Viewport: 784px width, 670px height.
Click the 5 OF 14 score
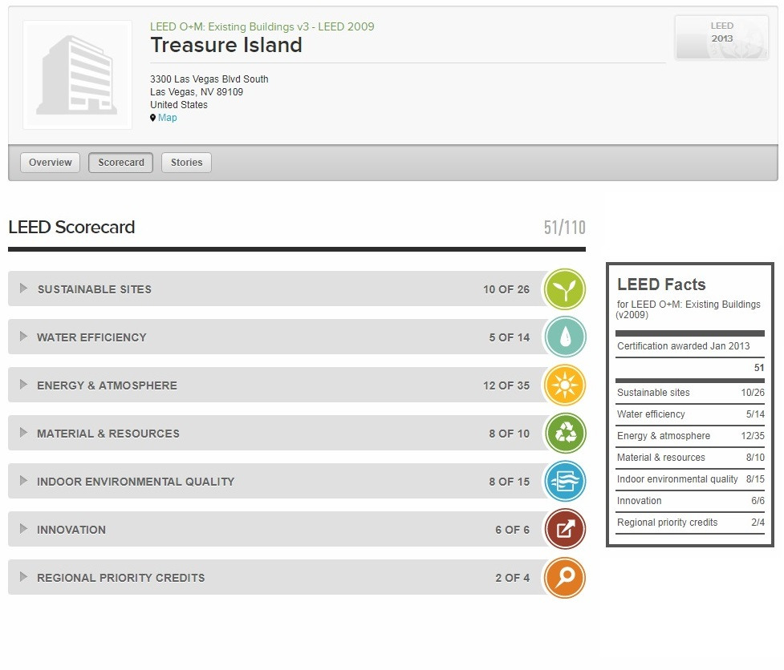[x=509, y=337]
